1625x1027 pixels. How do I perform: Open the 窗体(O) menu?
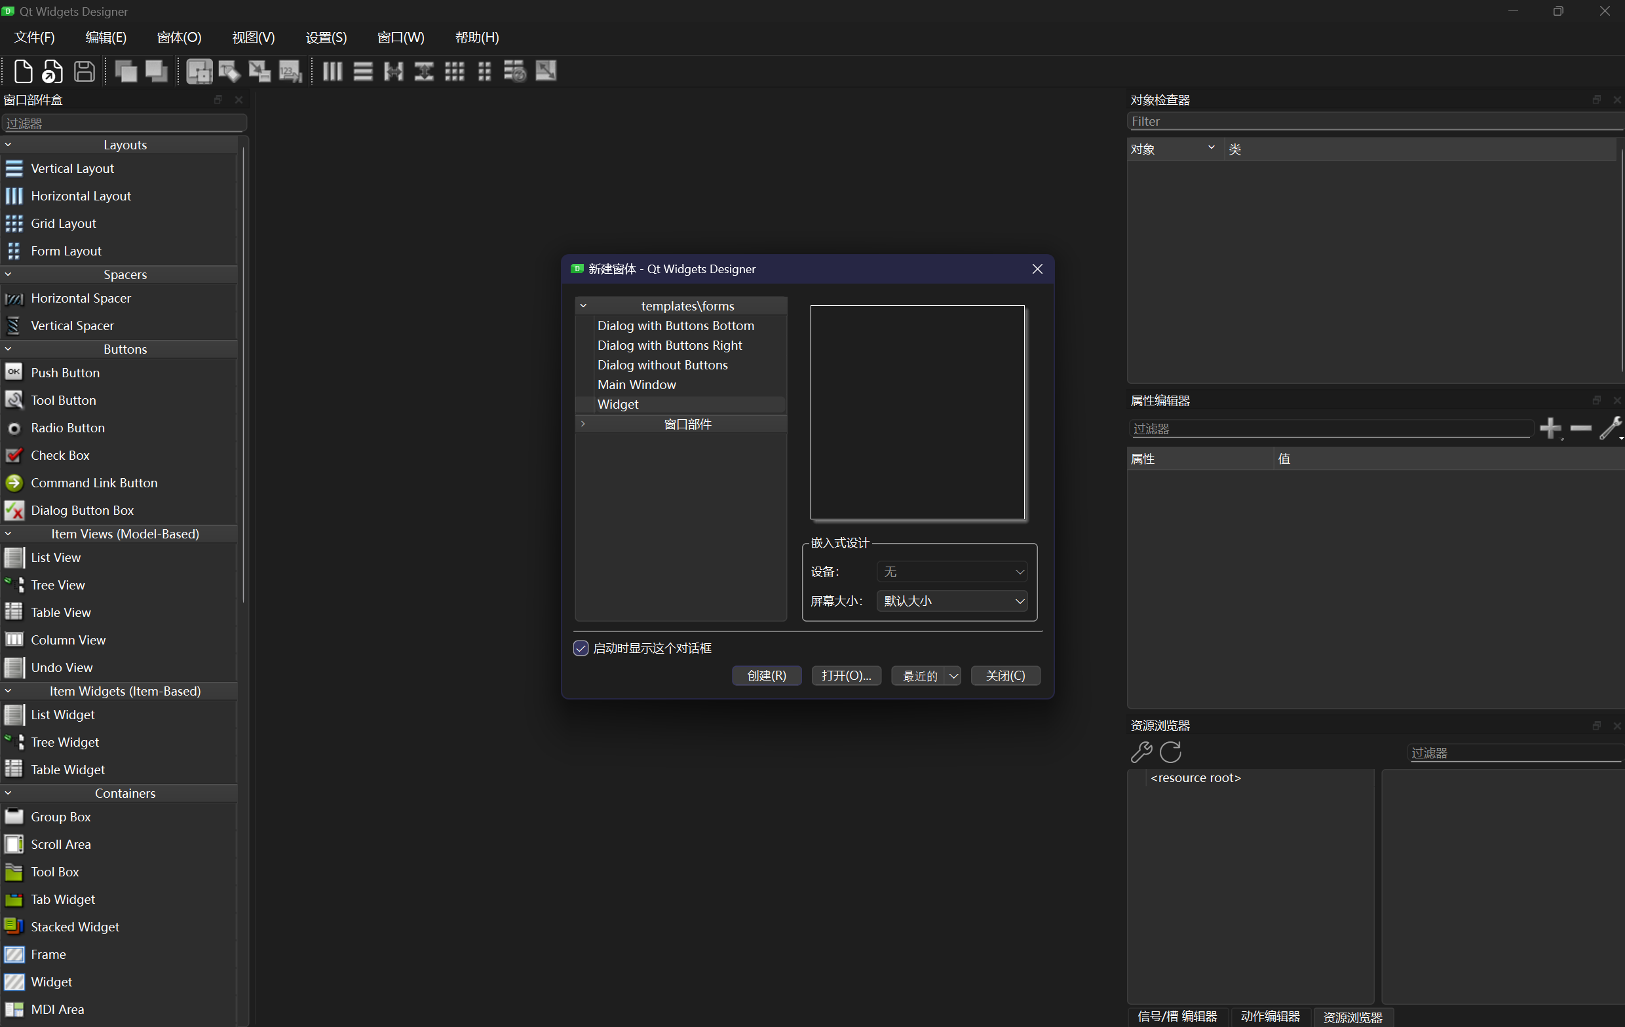coord(179,37)
